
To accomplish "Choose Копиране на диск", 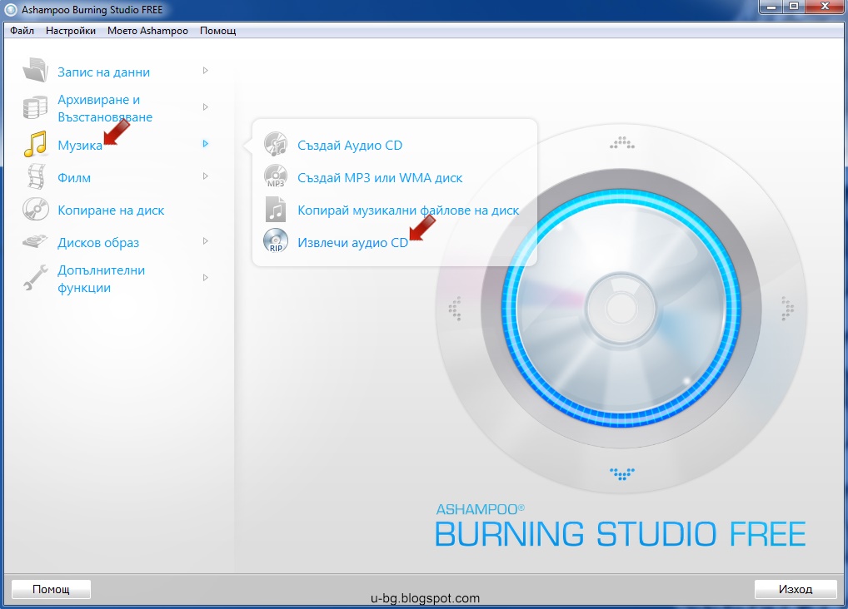I will (x=111, y=210).
